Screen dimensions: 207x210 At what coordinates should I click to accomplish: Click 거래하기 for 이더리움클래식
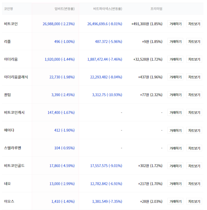[175, 77]
